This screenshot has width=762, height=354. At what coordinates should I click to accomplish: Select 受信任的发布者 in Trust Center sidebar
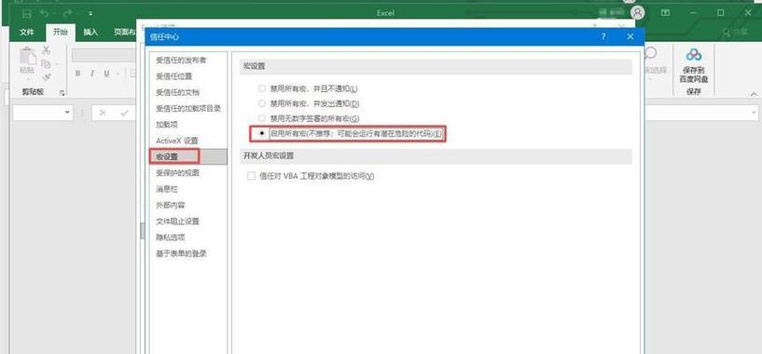(x=188, y=61)
